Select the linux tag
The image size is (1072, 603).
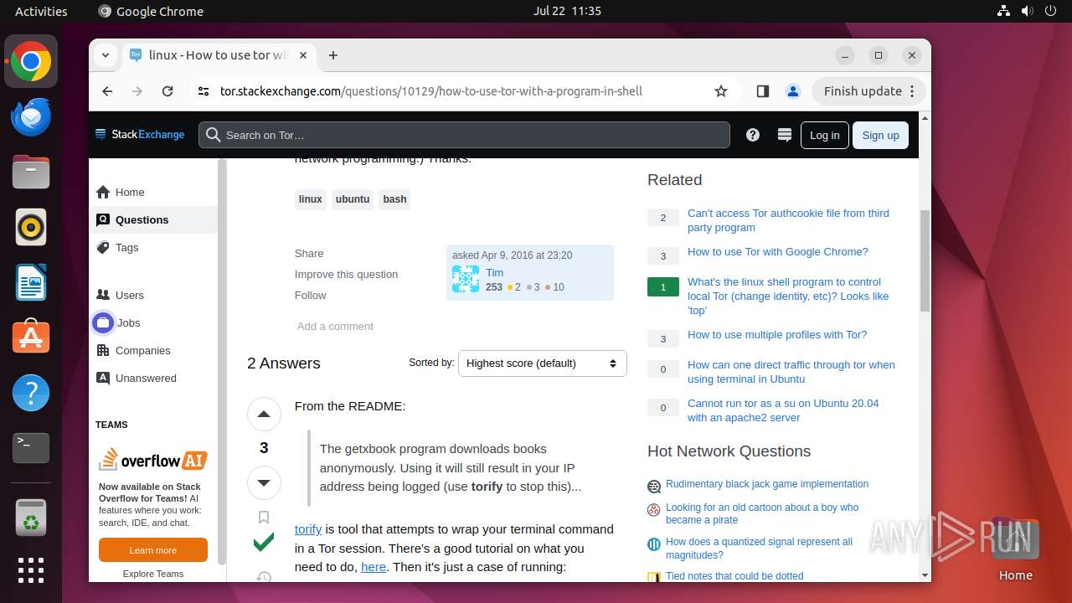pos(310,199)
